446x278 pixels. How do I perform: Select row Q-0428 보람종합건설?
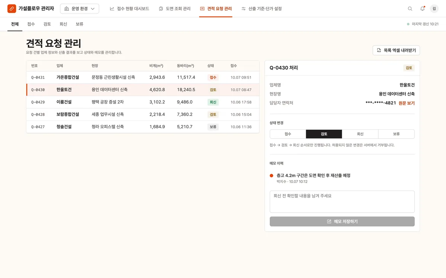point(143,114)
